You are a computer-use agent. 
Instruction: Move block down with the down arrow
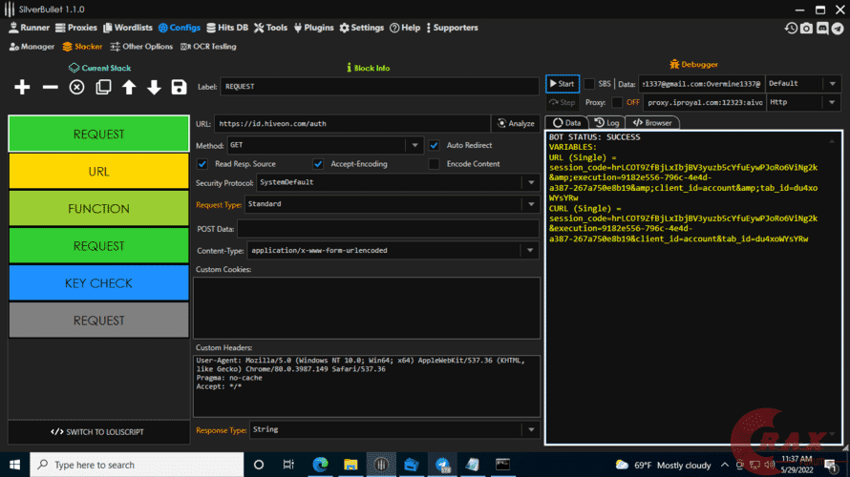[154, 87]
